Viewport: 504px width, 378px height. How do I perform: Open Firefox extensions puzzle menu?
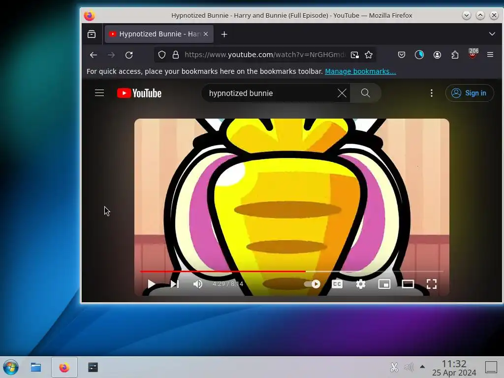[455, 55]
